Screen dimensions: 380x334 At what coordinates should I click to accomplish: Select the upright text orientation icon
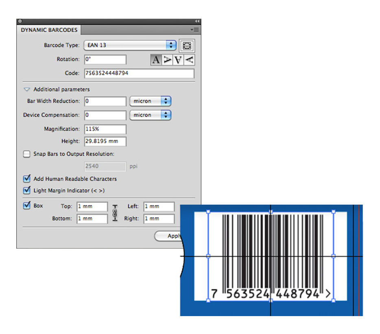(156, 60)
